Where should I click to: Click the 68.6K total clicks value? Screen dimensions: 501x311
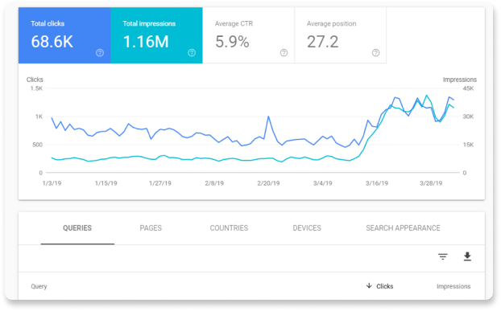(x=52, y=42)
